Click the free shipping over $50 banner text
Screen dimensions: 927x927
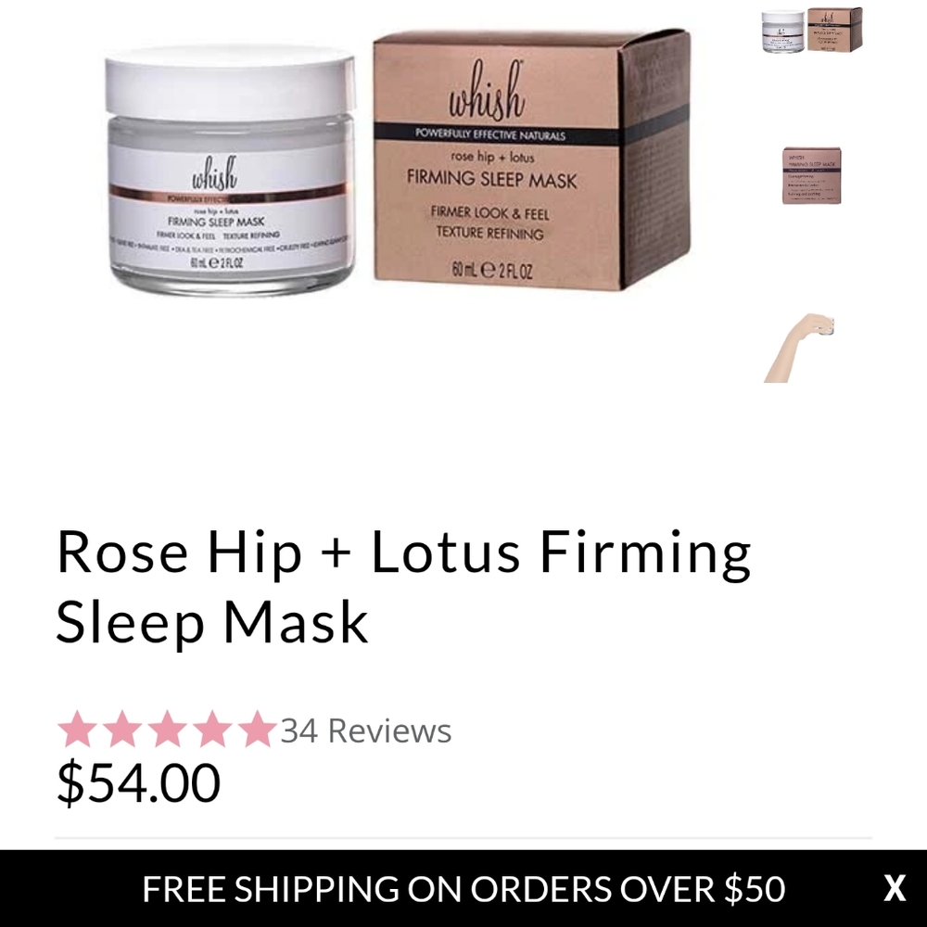[x=463, y=889]
